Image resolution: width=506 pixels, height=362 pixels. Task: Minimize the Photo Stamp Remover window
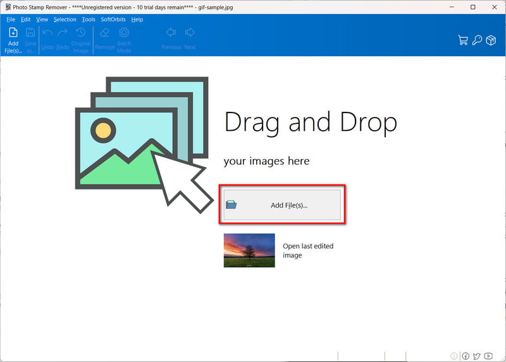coord(452,7)
